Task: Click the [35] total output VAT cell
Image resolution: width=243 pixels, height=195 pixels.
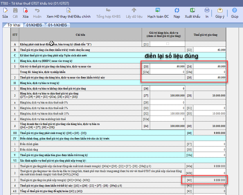Action: pyautogui.click(x=209, y=126)
